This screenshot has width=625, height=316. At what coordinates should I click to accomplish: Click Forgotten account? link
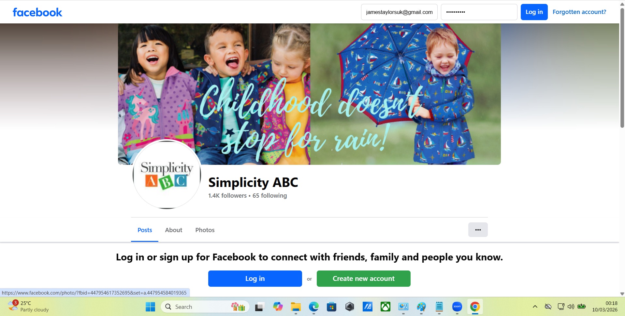click(579, 12)
